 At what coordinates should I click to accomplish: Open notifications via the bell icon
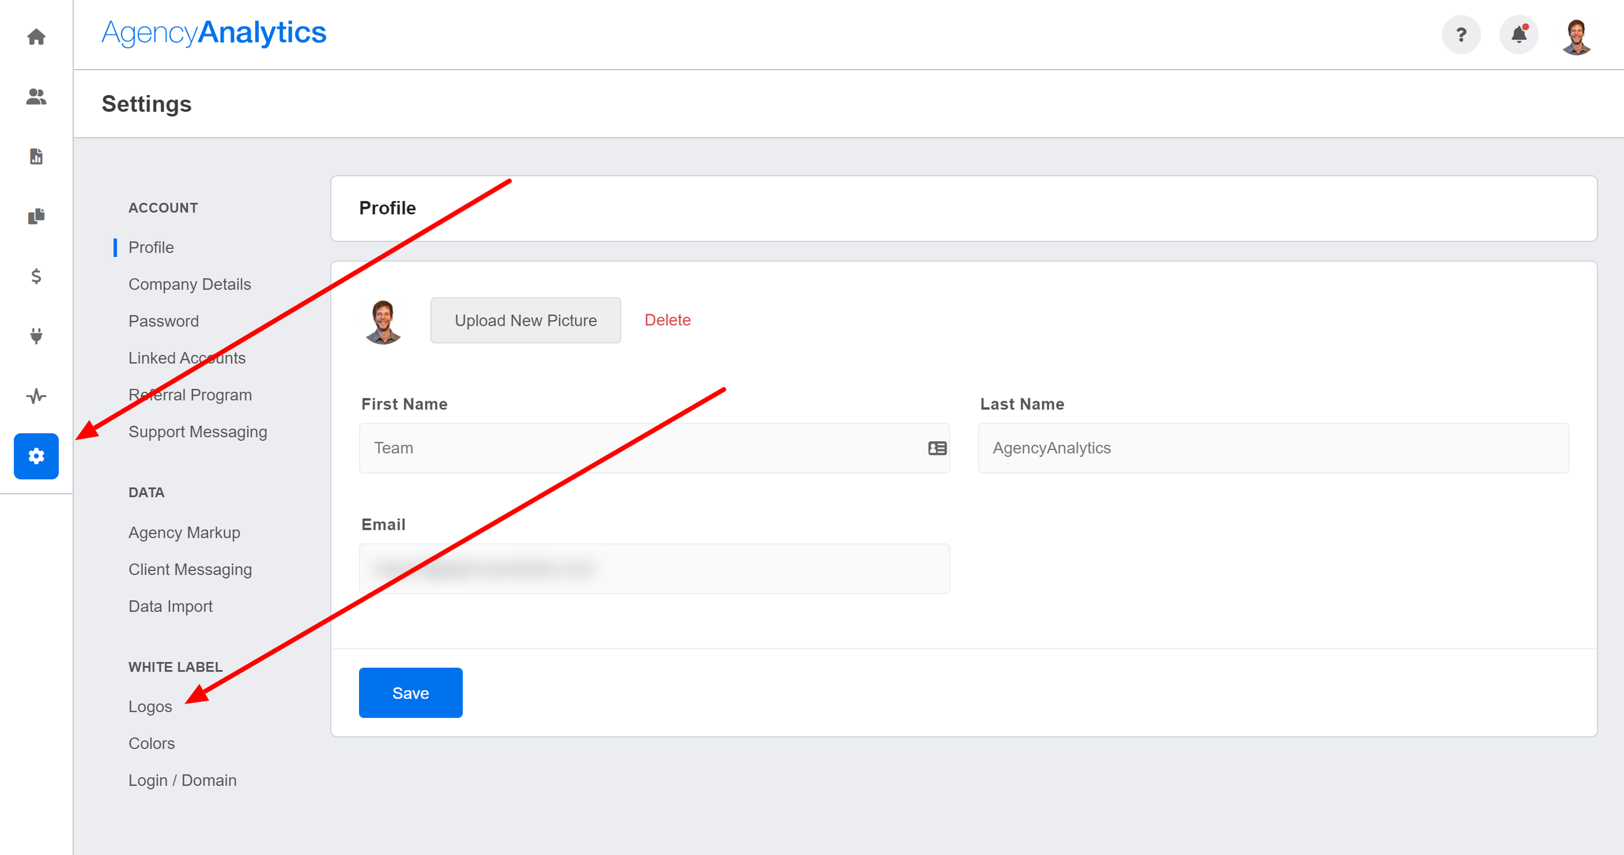pos(1518,35)
